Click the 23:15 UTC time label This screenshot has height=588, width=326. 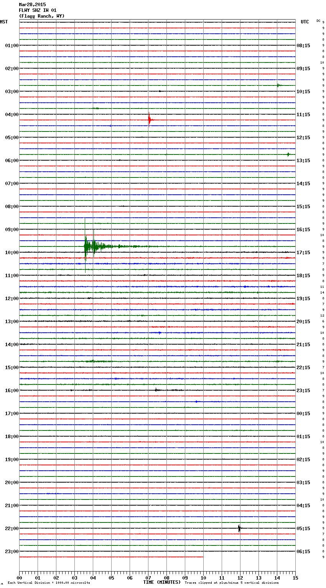coord(303,391)
